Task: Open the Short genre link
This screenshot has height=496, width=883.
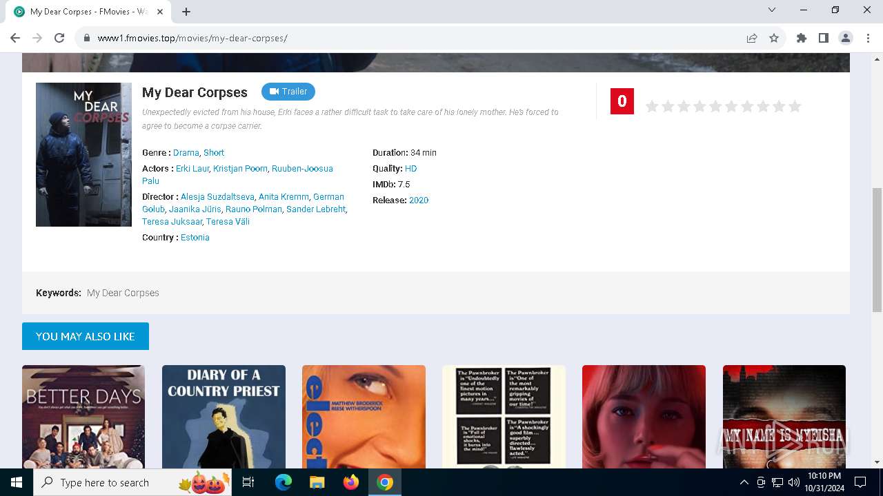Action: pos(214,153)
